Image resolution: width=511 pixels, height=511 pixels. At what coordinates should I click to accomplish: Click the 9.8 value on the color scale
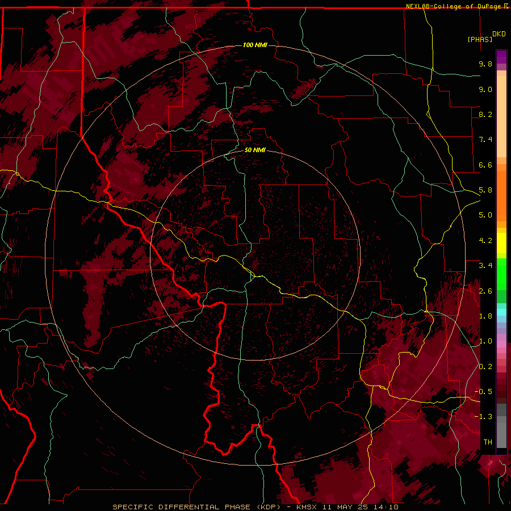pos(485,64)
